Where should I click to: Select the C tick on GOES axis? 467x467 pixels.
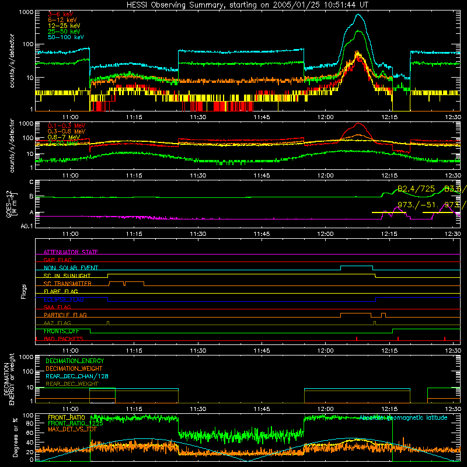point(32,182)
